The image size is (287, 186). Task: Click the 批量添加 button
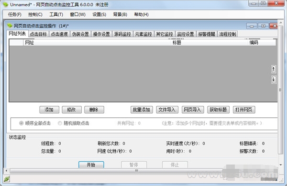coord(142,110)
